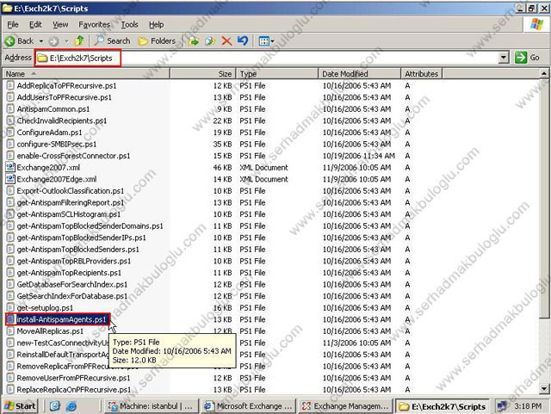Select the Exchange2007.xml document icon
Screen dimensions: 551x414
coord(10,167)
